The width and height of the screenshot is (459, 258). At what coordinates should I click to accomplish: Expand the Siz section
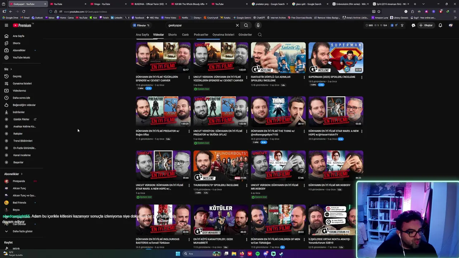[8, 69]
